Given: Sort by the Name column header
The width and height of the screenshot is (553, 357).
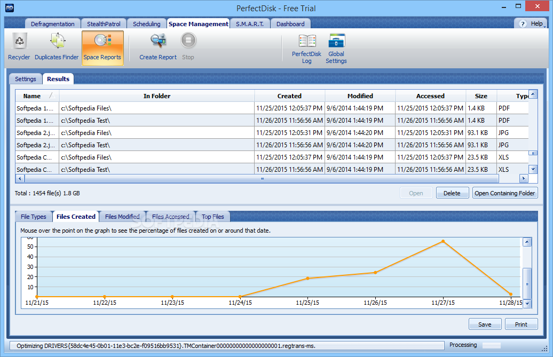Looking at the screenshot, I should (x=37, y=96).
